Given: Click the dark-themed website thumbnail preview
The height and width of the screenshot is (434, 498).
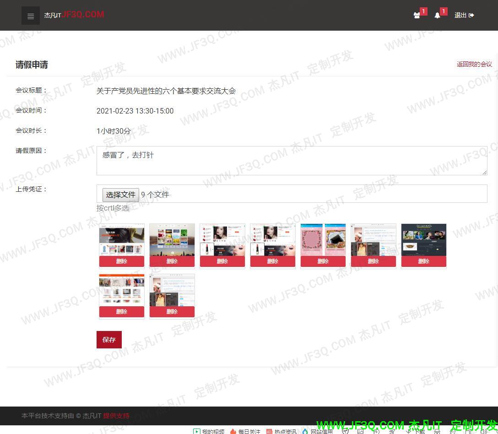Looking at the screenshot, I should point(424,240).
